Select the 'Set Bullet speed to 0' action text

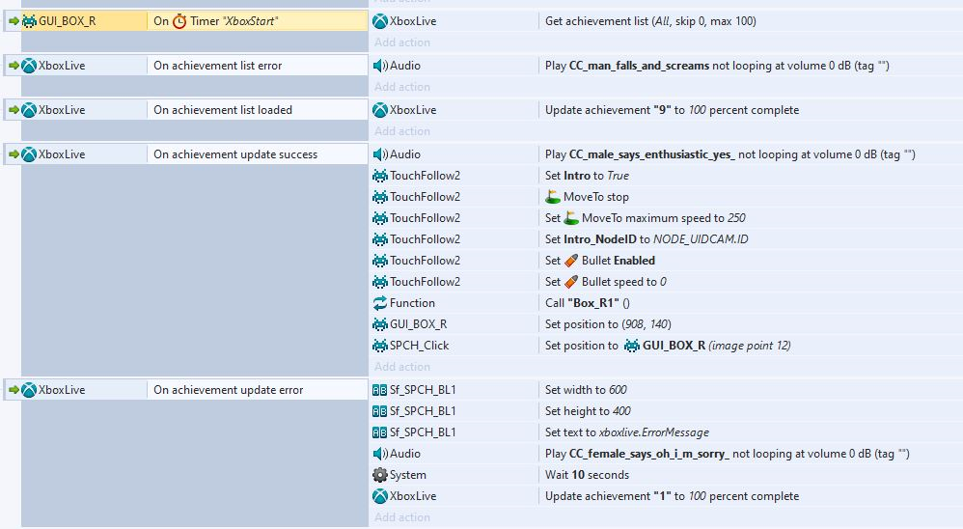tap(606, 282)
